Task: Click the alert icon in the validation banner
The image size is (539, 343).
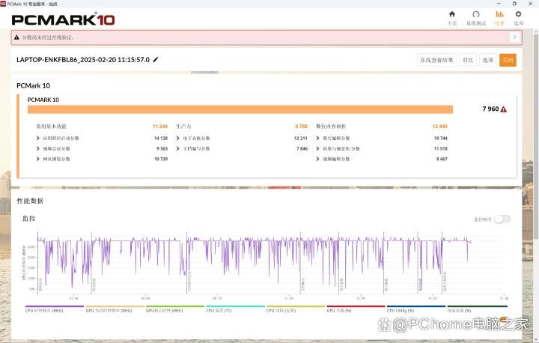Action: [16, 37]
